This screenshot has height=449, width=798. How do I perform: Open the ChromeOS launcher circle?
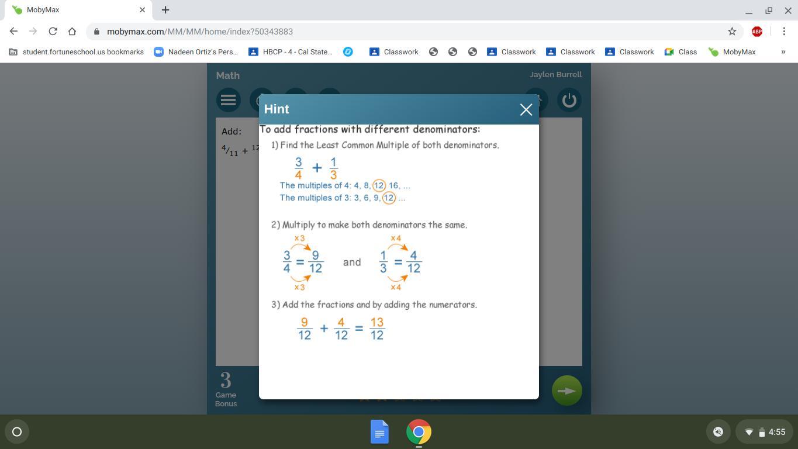pyautogui.click(x=17, y=432)
